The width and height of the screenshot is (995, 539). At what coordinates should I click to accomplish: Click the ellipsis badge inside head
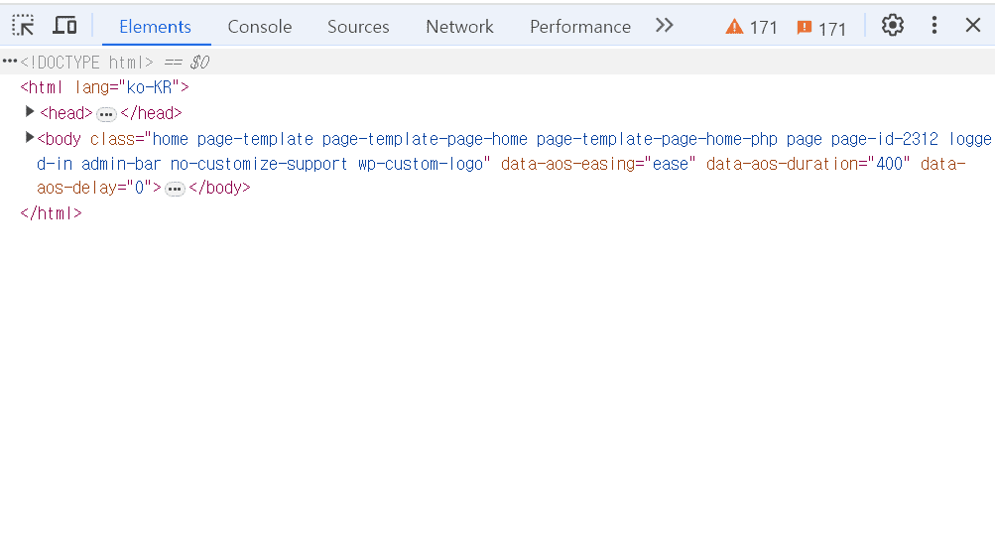[106, 115]
